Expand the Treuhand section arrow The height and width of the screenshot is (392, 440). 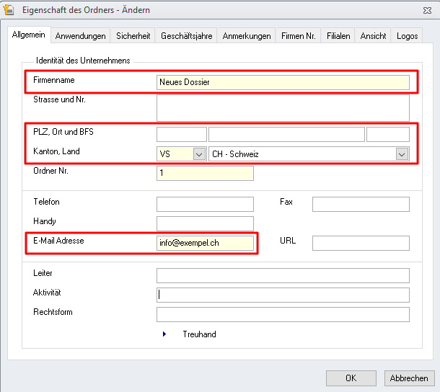pyautogui.click(x=164, y=334)
